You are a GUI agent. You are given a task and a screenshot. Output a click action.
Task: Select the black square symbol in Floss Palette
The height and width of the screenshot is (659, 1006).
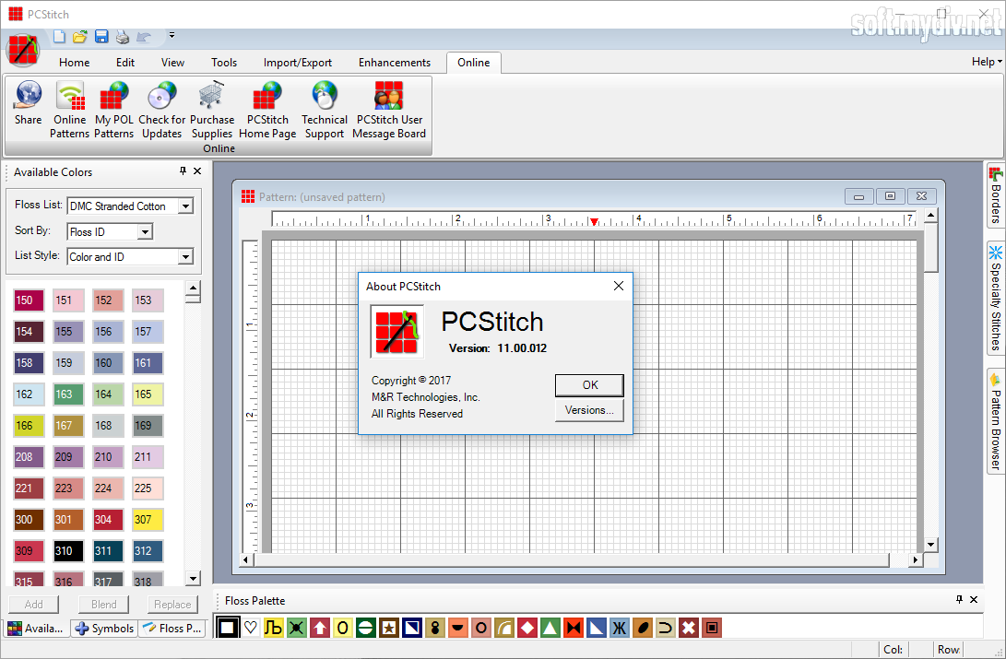[227, 628]
